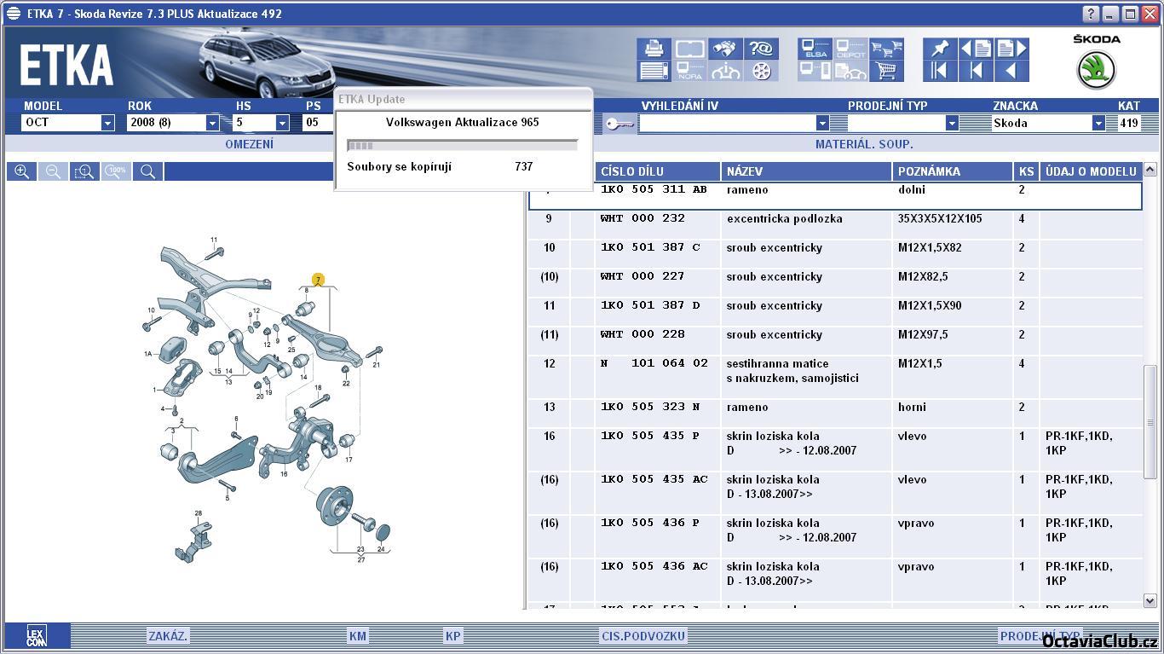Open the single shopping cart icon
This screenshot has width=1164, height=654.
[x=887, y=71]
